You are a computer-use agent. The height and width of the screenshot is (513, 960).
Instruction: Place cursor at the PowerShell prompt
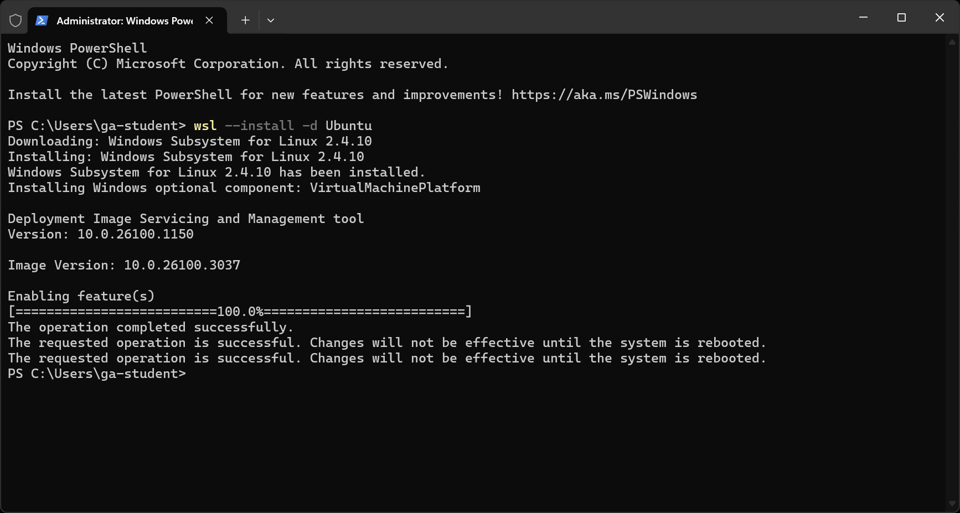[194, 374]
